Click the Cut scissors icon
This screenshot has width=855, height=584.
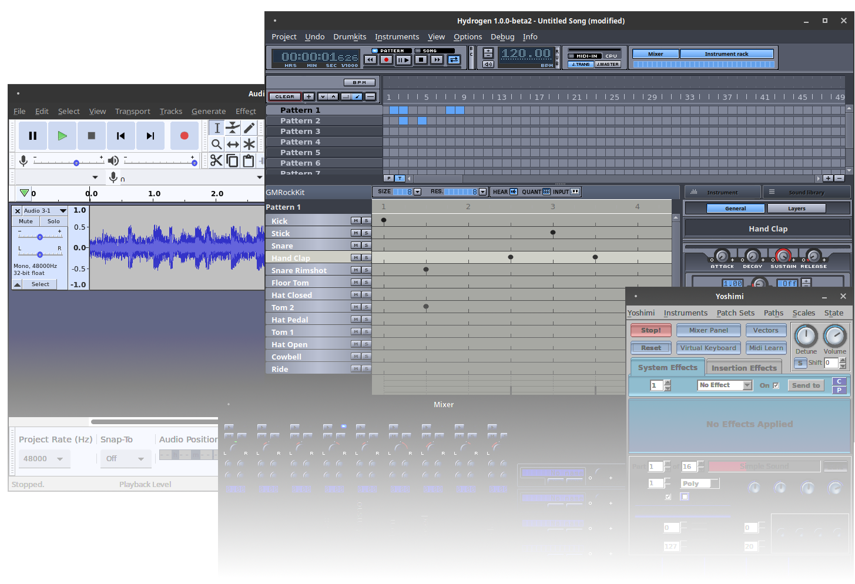coord(216,161)
